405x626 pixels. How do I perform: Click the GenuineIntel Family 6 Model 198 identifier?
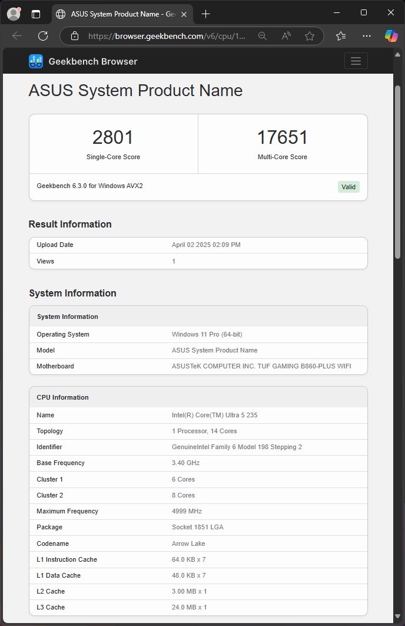tap(237, 447)
